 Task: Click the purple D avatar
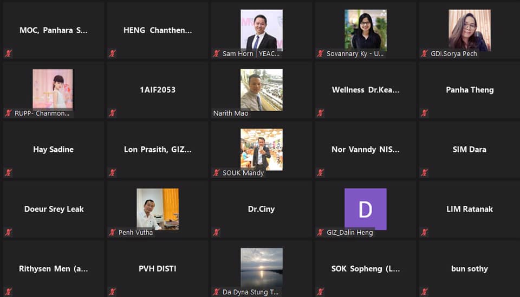click(366, 209)
